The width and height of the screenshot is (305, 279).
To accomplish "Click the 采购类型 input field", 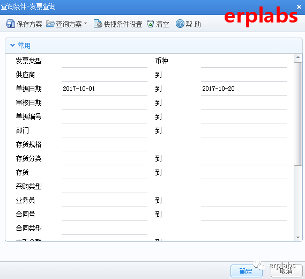I will click(x=105, y=187).
